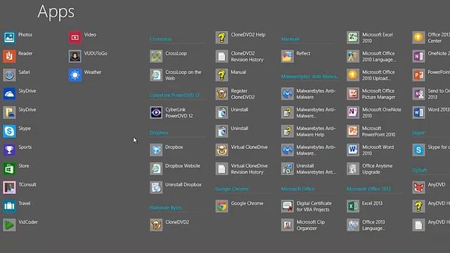
Task: Open Microsoft Office Picture Manager icon
Action: (x=353, y=93)
